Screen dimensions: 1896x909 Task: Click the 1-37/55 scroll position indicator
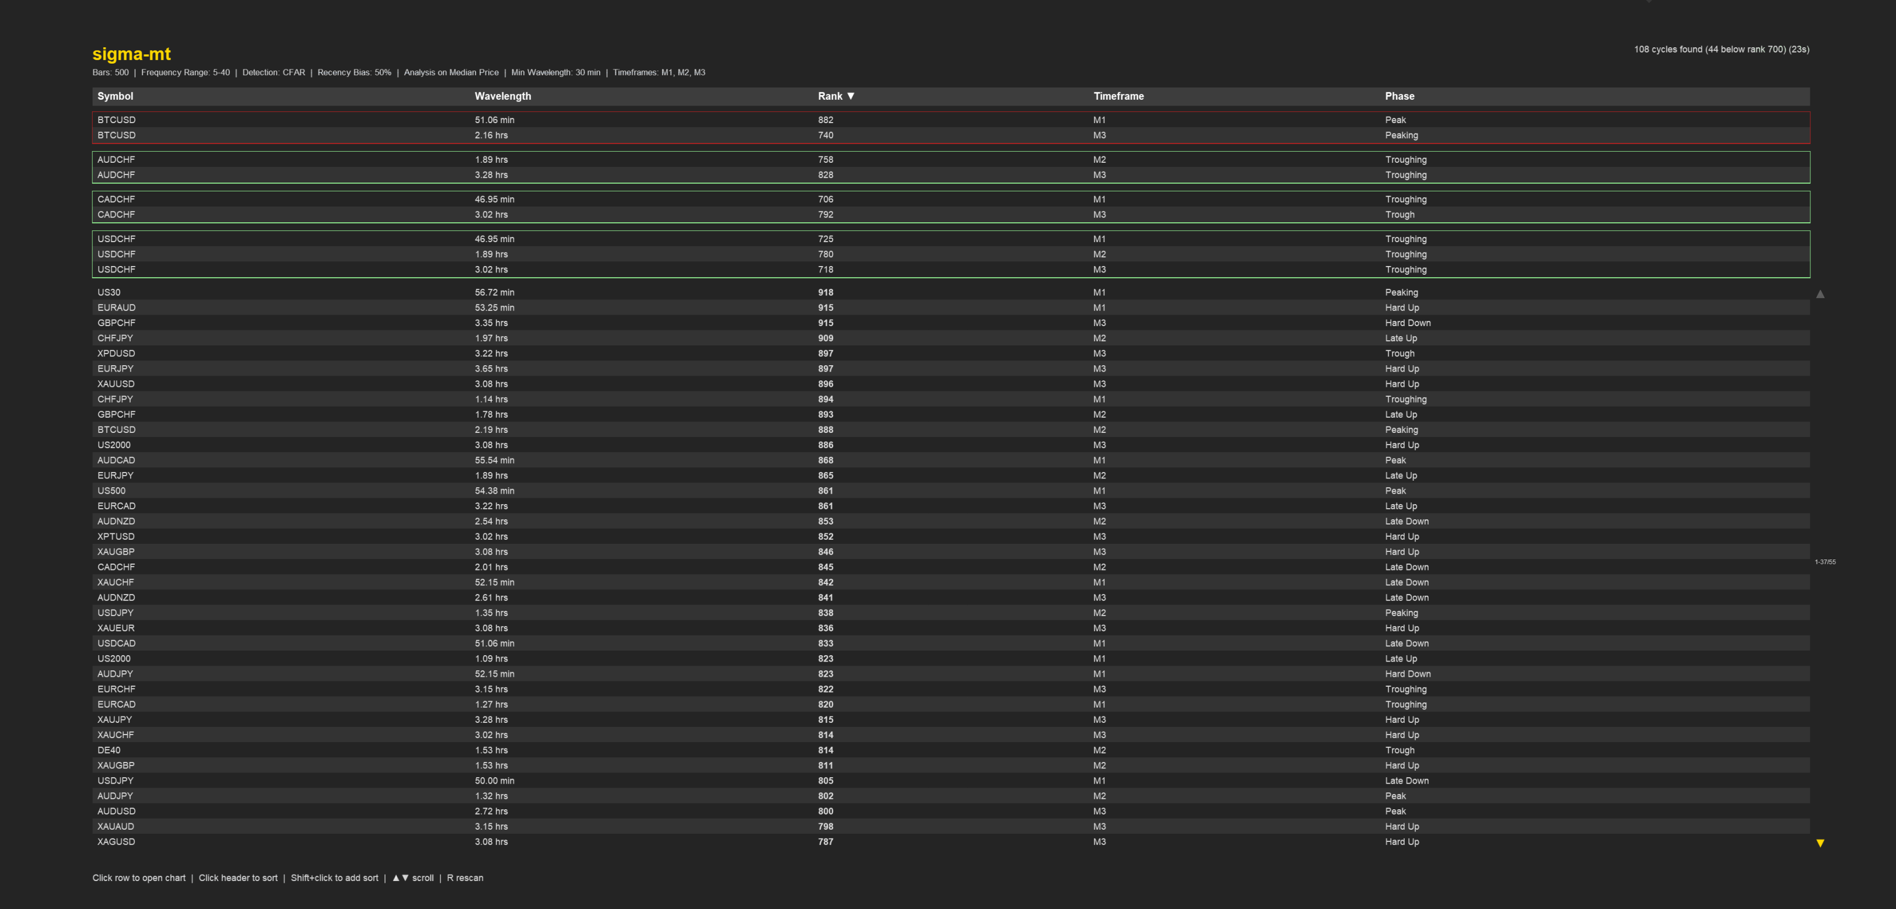(1825, 562)
